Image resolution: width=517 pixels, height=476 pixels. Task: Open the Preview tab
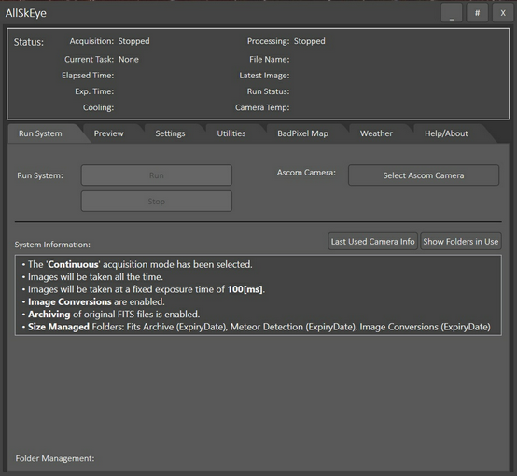point(109,133)
